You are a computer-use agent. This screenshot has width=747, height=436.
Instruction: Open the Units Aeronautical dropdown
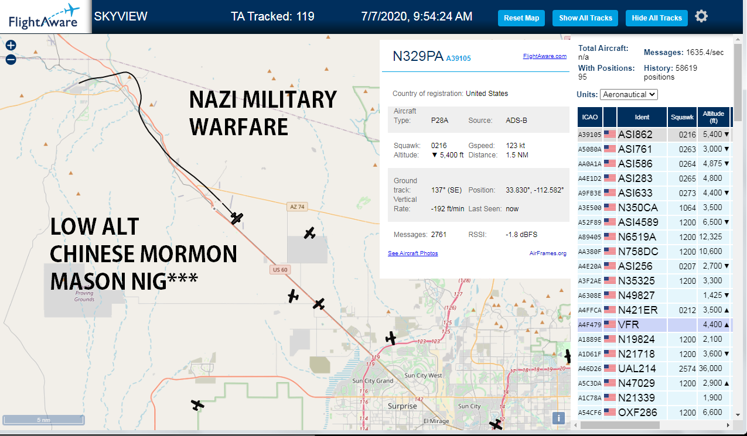click(629, 94)
